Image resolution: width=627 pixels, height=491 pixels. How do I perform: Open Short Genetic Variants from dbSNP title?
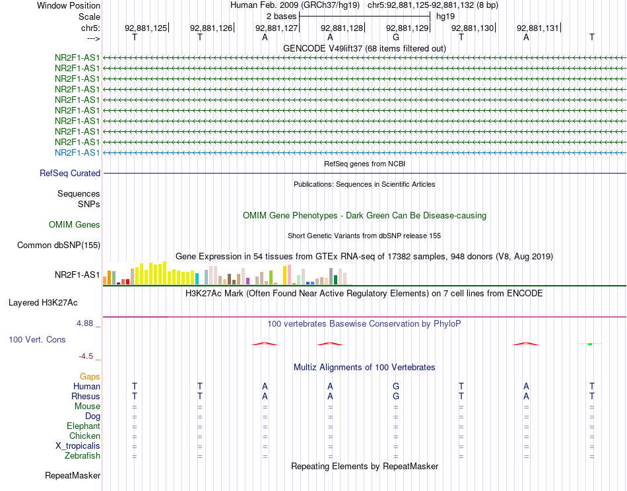coord(364,236)
